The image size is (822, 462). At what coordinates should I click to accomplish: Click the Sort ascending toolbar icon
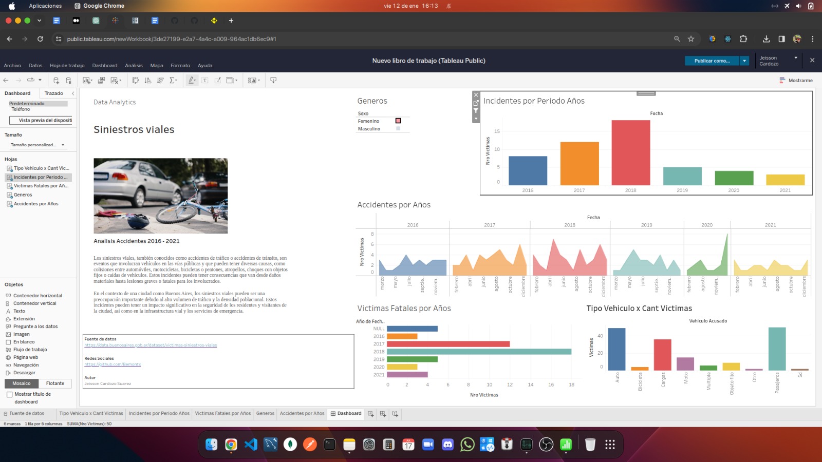tap(148, 80)
